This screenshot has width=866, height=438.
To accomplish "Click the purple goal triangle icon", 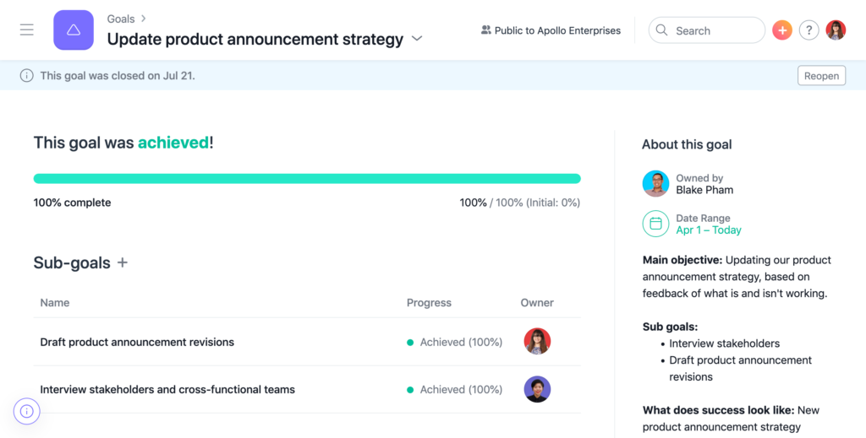I will (74, 30).
